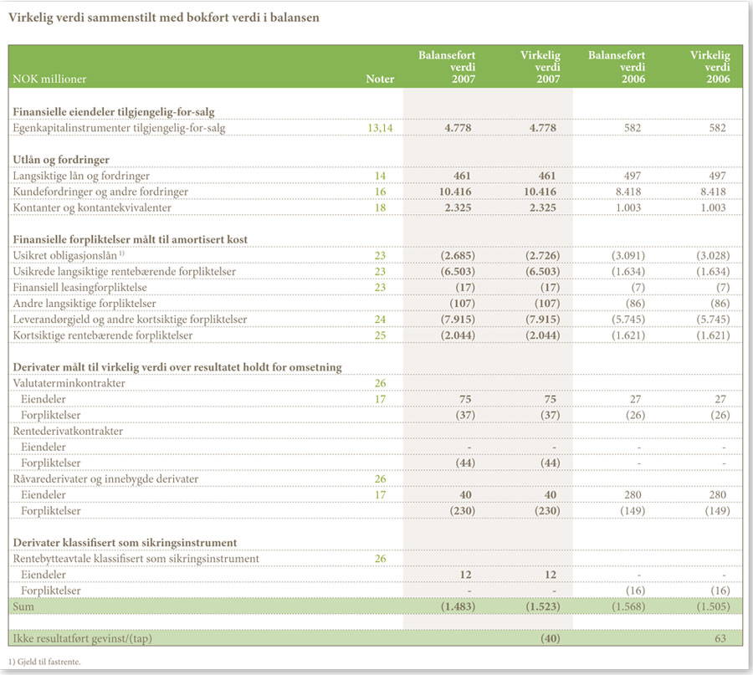Click the title 'Virkelig verdi sammenstilt med bokført verdi'

(164, 18)
